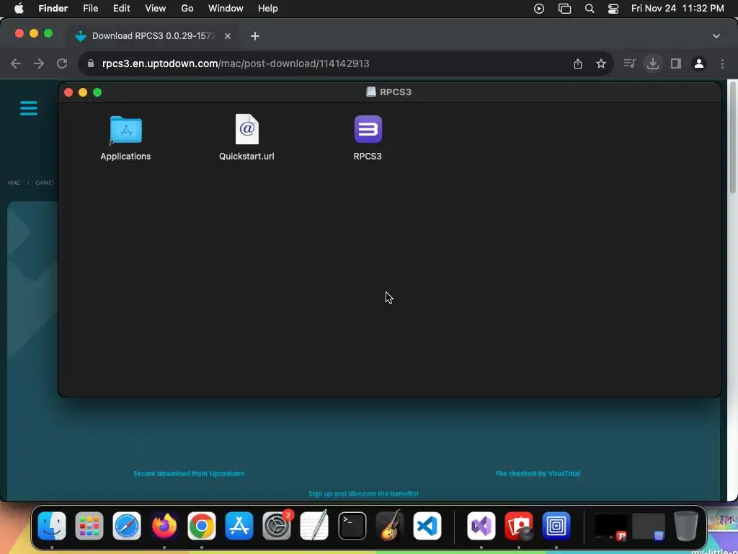The width and height of the screenshot is (738, 554).
Task: Restore the first minimized window in Dock
Action: pos(611,526)
